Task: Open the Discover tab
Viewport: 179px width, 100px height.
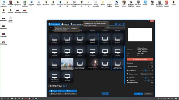Action: [65, 24]
